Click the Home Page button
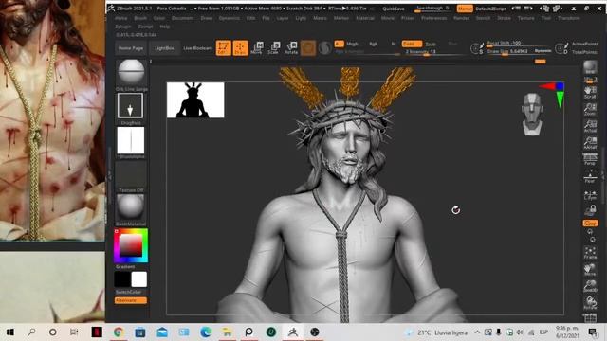 131,48
